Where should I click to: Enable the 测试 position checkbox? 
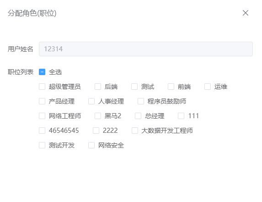point(134,87)
